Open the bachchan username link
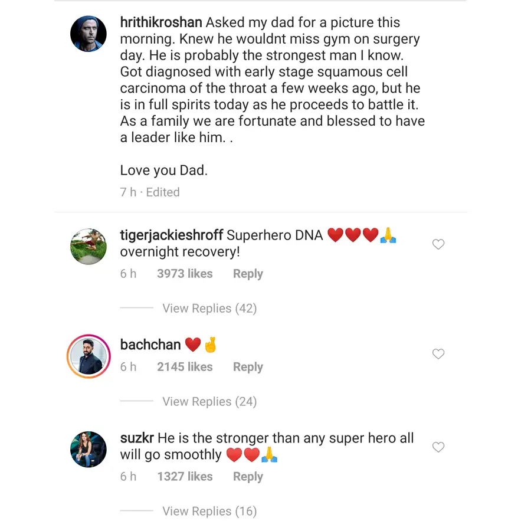Screen dimensions: 531x531 (x=150, y=345)
